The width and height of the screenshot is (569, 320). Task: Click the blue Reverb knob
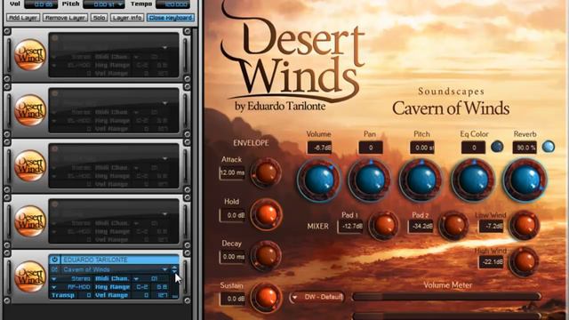click(525, 180)
